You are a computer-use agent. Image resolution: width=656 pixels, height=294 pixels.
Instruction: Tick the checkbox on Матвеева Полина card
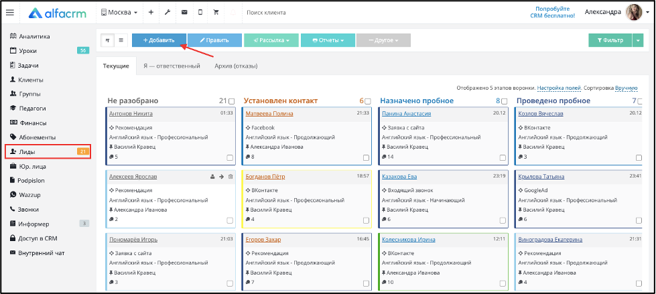[x=366, y=157]
